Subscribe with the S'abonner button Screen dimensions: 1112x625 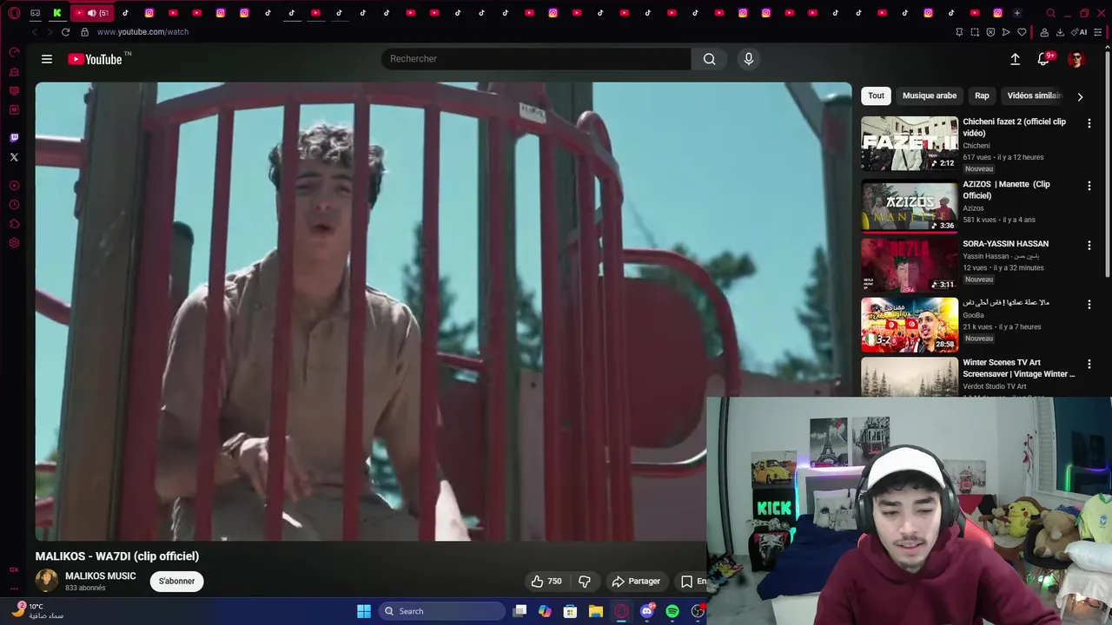[x=176, y=582]
